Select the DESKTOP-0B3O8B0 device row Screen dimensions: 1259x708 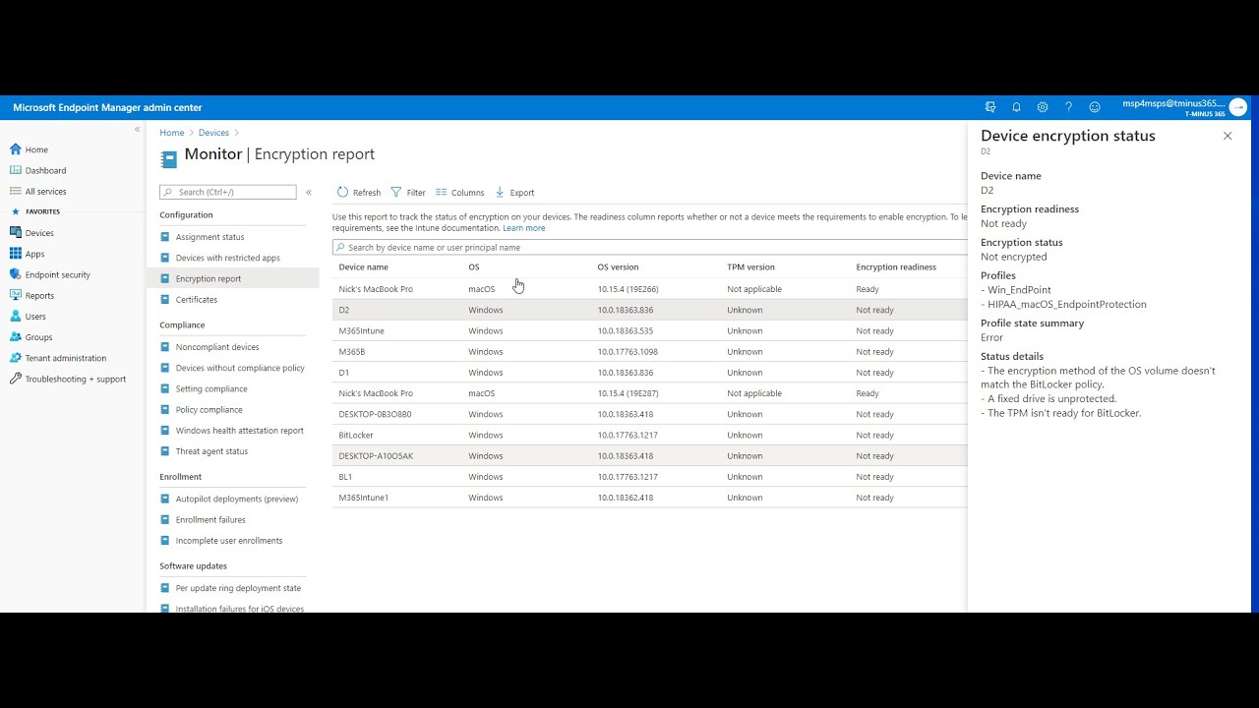[649, 414]
